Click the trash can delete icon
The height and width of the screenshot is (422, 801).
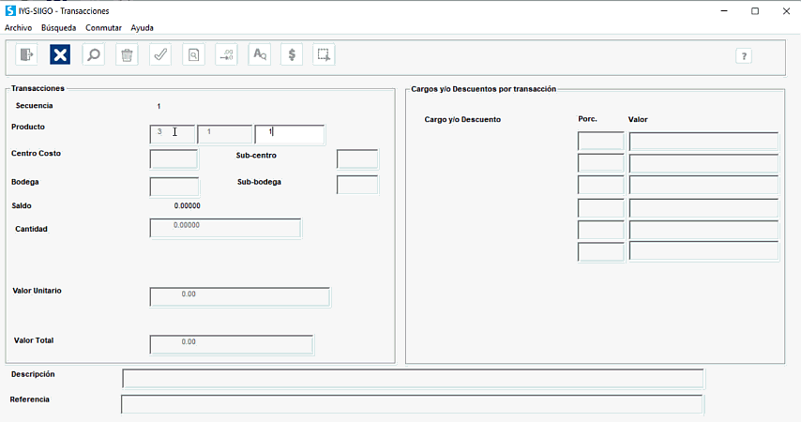tap(127, 54)
